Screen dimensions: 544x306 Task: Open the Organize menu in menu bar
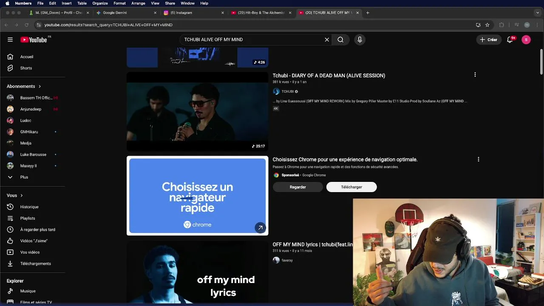(x=100, y=3)
